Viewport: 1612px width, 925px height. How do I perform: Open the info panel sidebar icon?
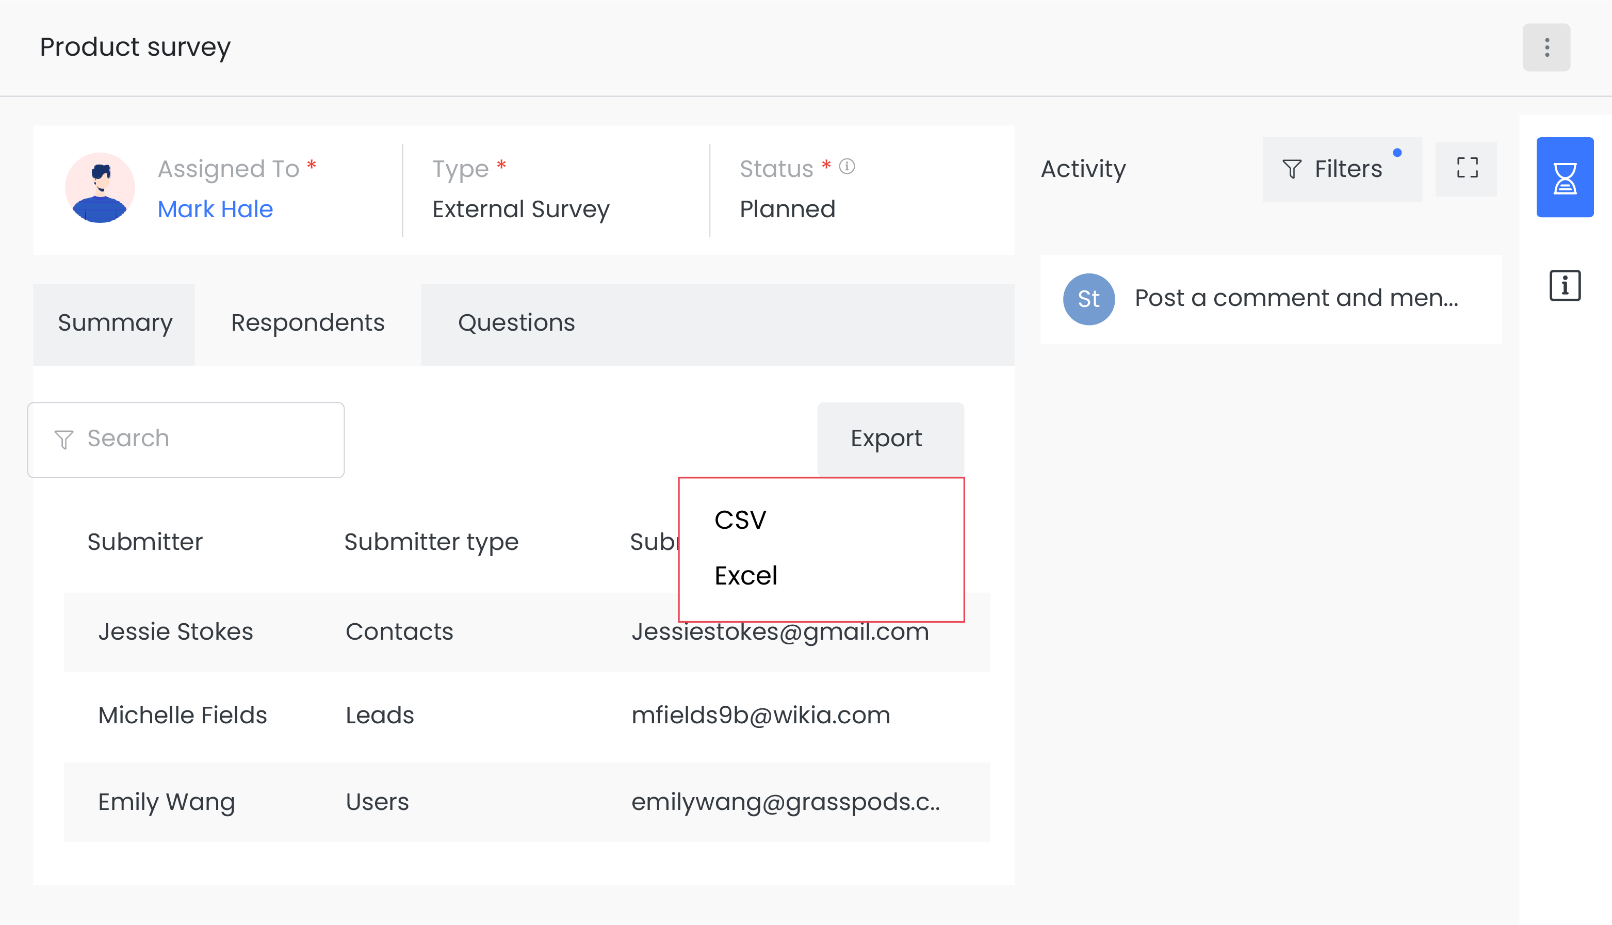(x=1565, y=285)
